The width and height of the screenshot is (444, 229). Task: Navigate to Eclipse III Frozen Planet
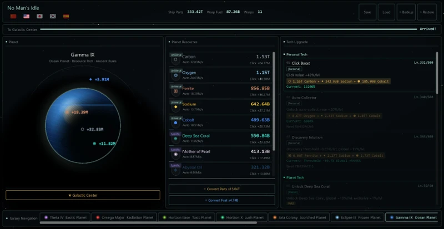click(x=357, y=217)
